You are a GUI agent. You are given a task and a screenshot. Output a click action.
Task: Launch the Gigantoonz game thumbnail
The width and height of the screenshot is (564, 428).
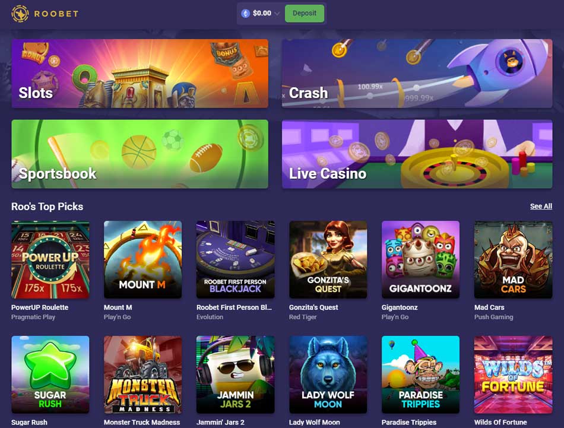coord(420,259)
